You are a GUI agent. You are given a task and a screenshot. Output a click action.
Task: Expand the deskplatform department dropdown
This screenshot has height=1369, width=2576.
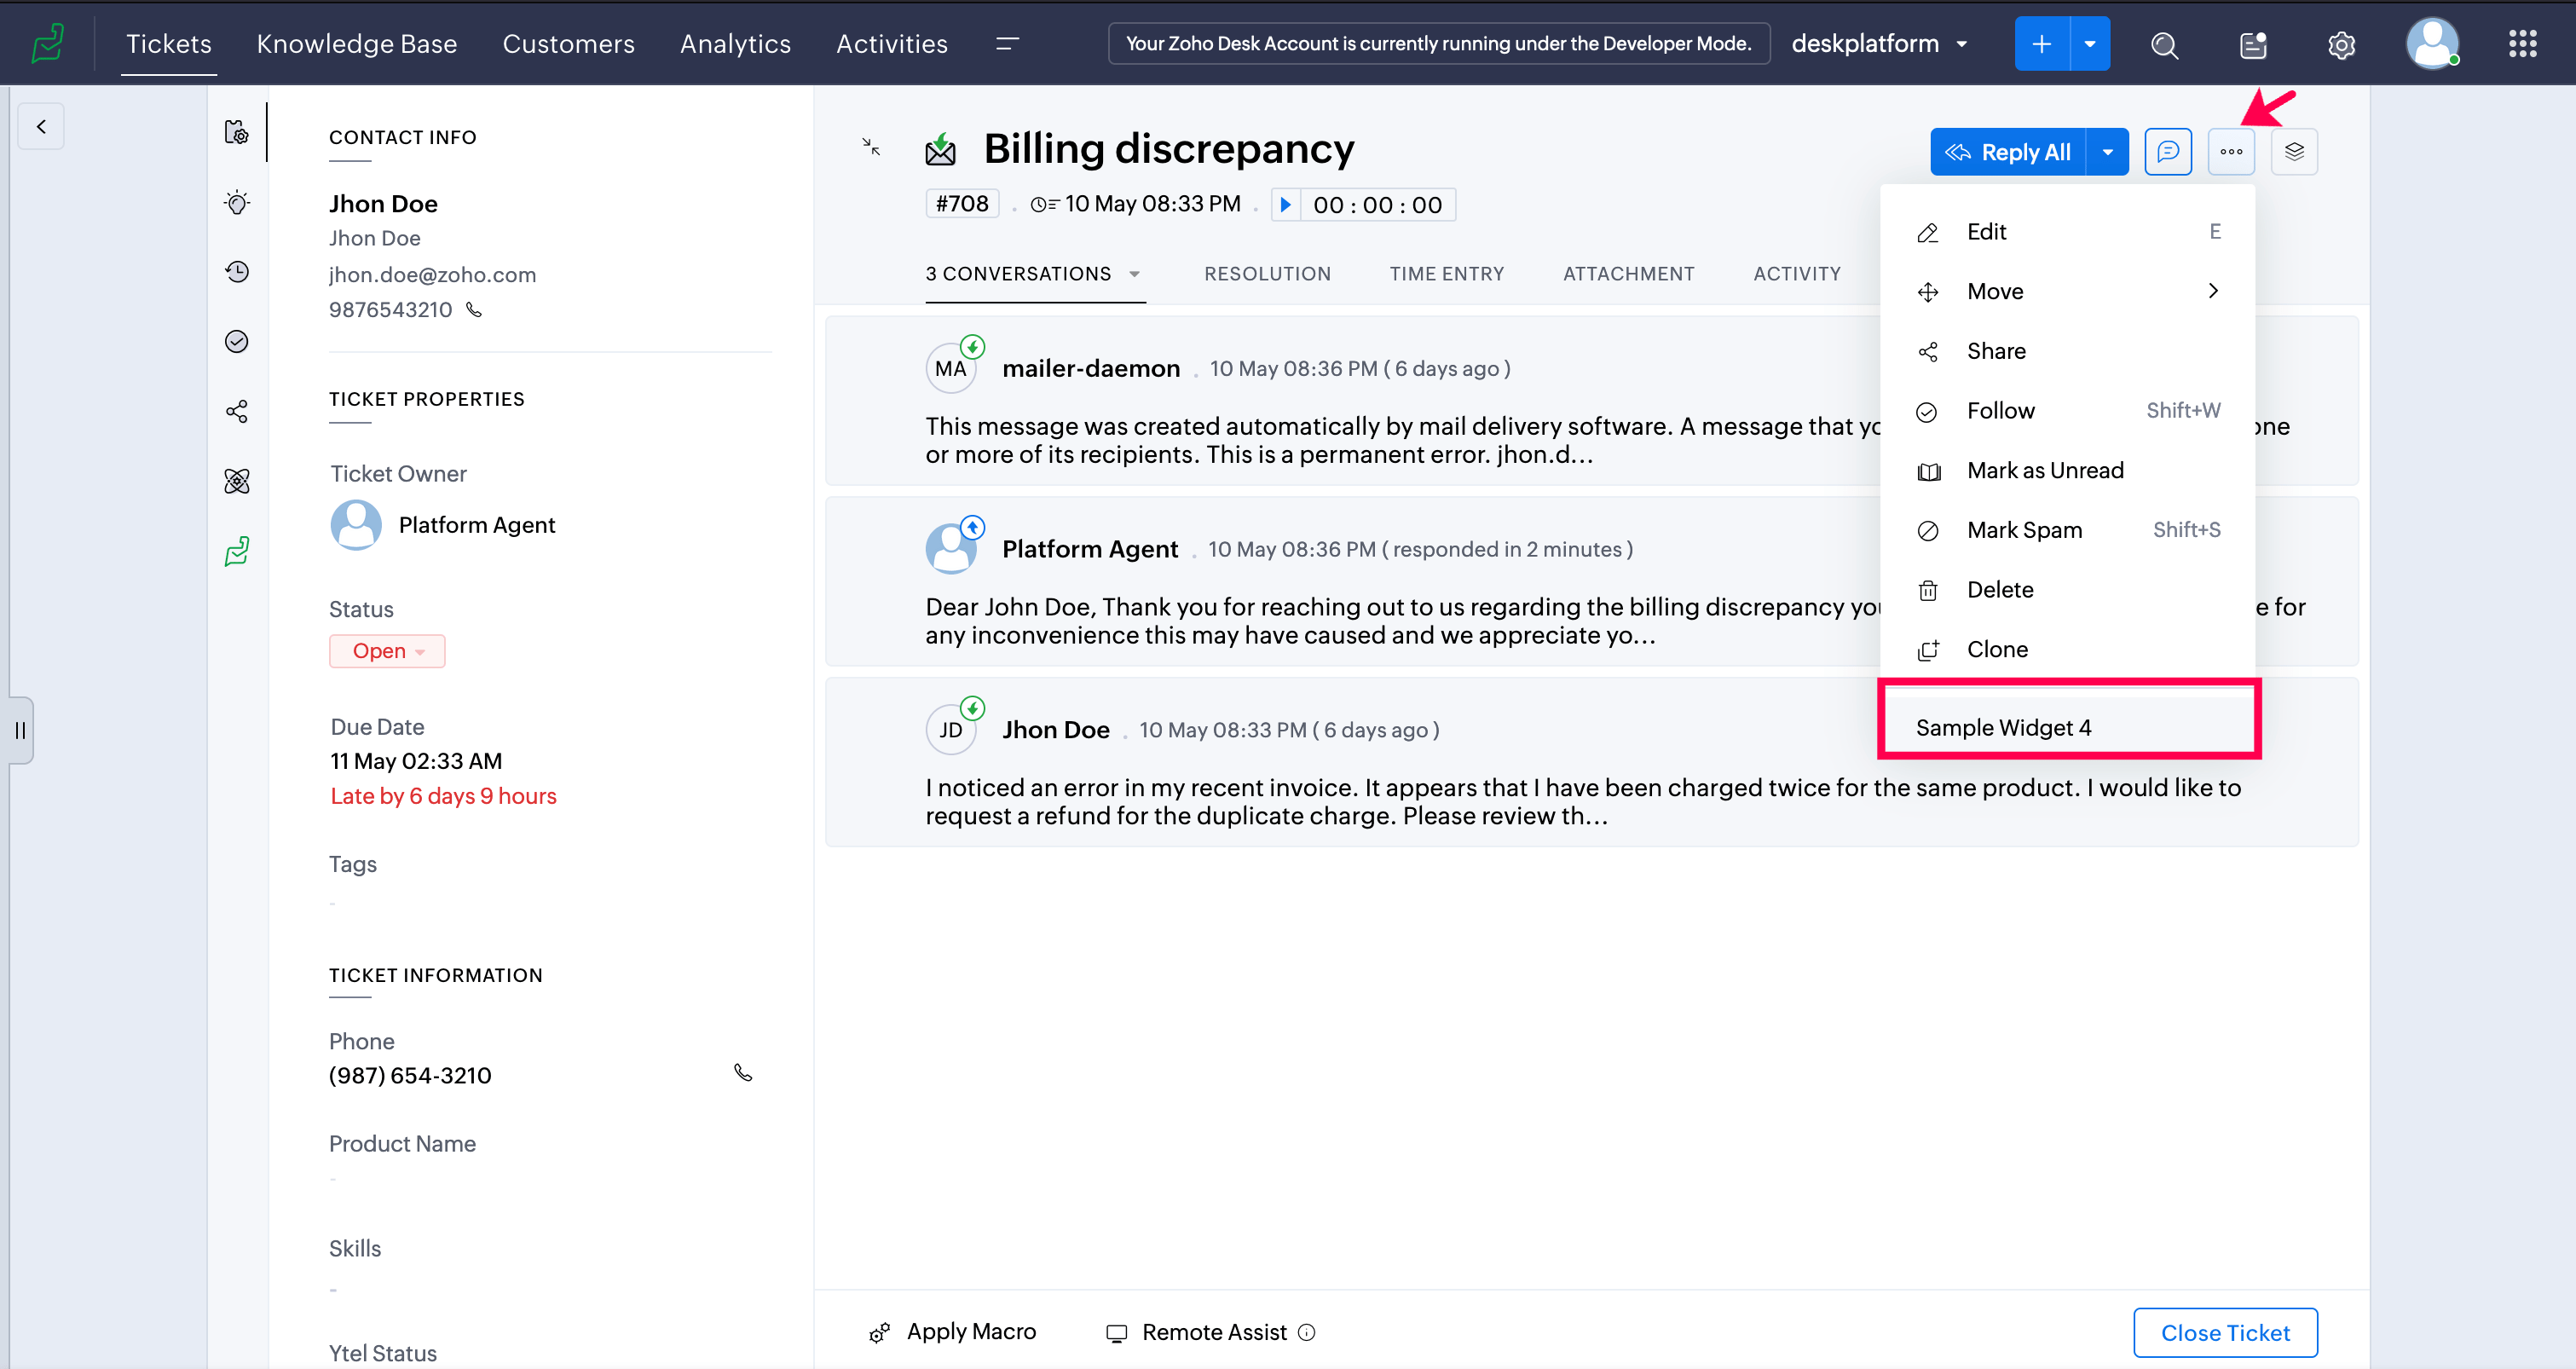(x=1962, y=44)
